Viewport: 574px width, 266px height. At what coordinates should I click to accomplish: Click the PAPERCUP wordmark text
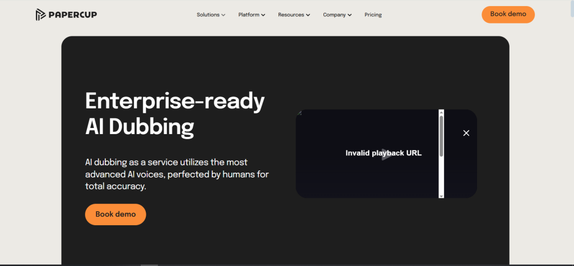click(x=72, y=15)
